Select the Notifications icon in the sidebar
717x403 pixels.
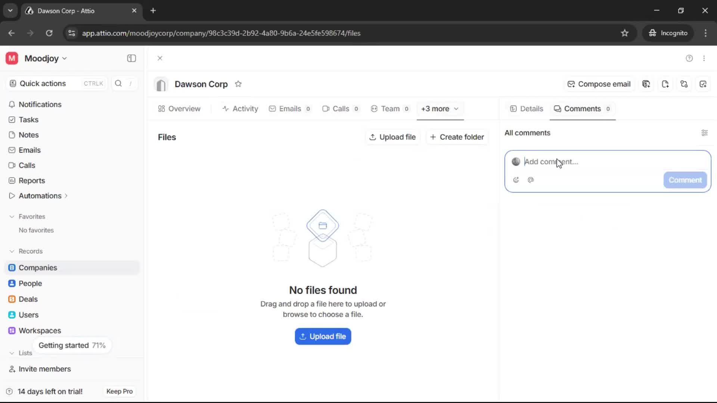(x=12, y=104)
